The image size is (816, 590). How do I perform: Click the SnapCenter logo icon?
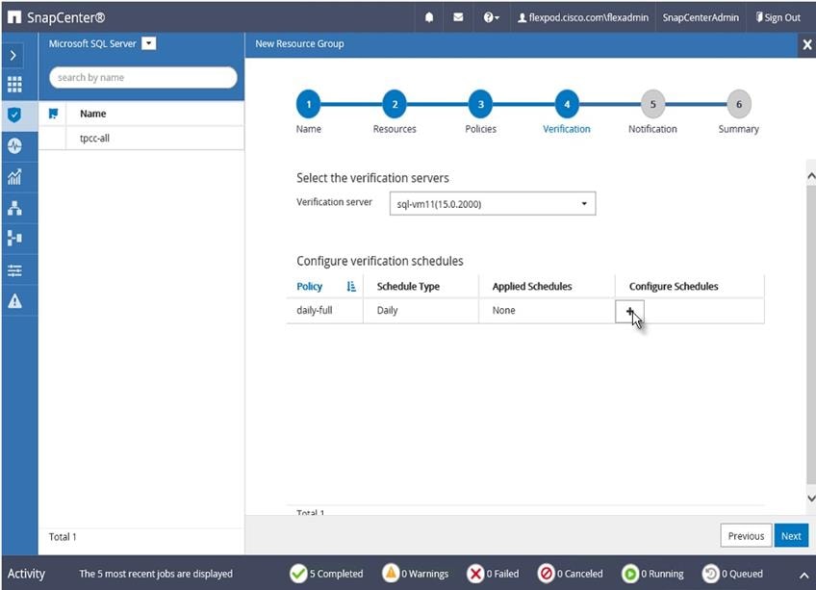click(14, 17)
